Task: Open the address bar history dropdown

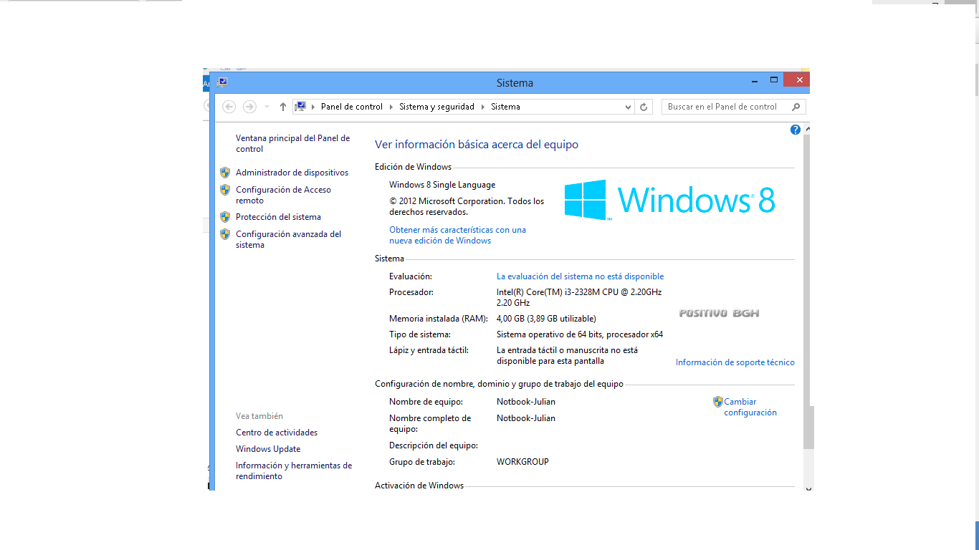Action: tap(628, 107)
